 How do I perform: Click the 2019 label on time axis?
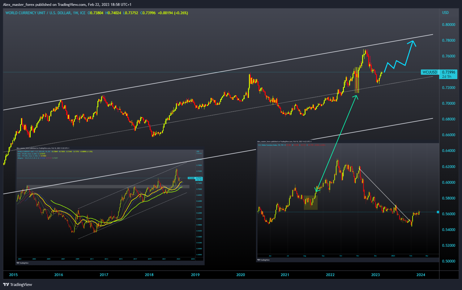(x=195, y=275)
